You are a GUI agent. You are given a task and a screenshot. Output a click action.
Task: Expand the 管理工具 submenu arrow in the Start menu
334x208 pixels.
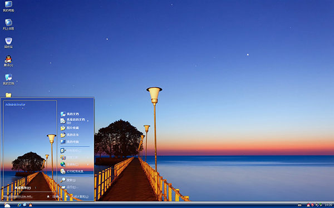pyautogui.click(x=88, y=158)
